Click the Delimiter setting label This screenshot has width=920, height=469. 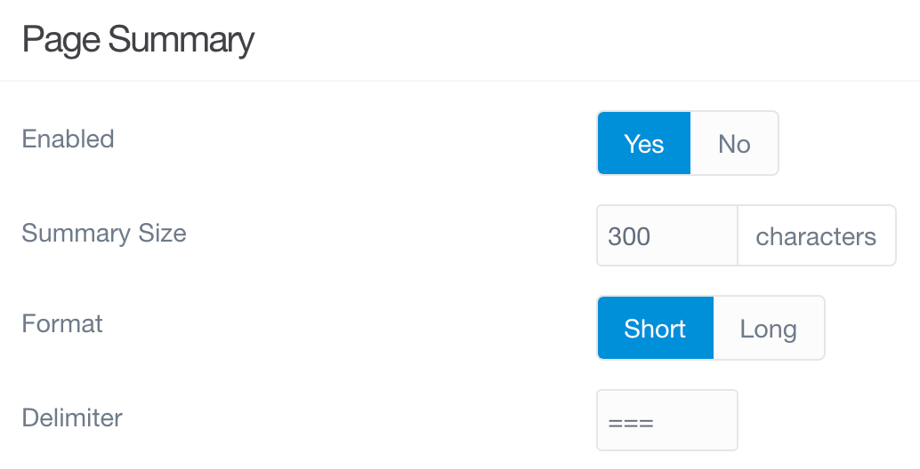coord(72,417)
